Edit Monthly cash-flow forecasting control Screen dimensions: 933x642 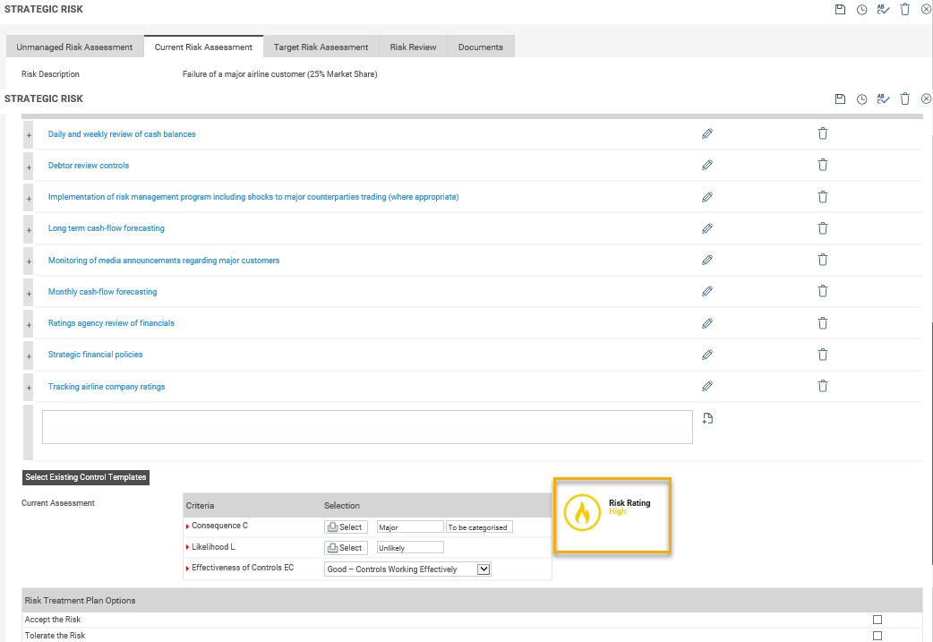coord(706,292)
